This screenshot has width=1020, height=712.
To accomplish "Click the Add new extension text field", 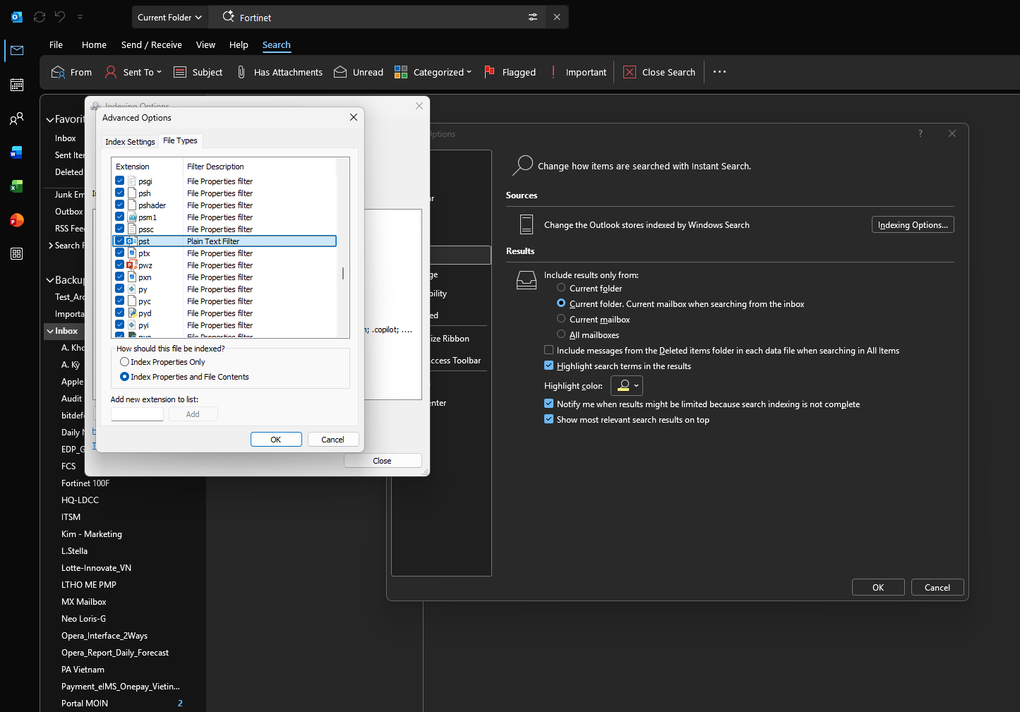I will (x=137, y=414).
